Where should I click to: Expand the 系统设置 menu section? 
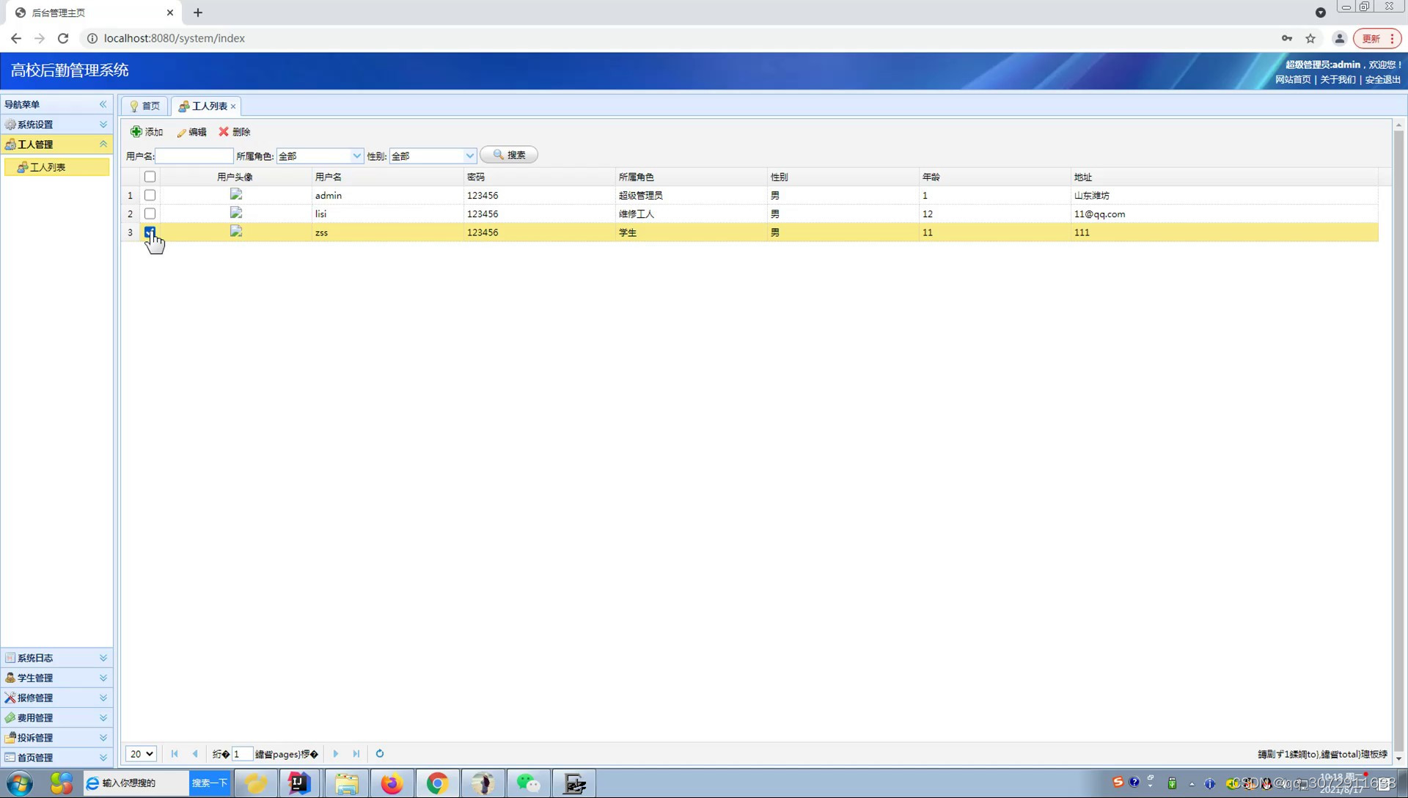pos(56,125)
